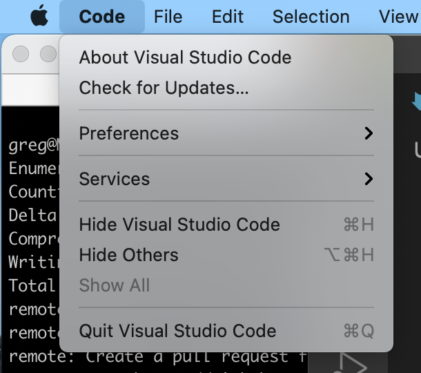Click the play triangle icon at bottom
Viewport: 421px width, 373px height.
353,364
